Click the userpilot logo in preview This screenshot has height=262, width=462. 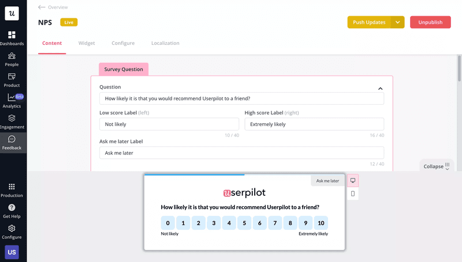click(244, 193)
